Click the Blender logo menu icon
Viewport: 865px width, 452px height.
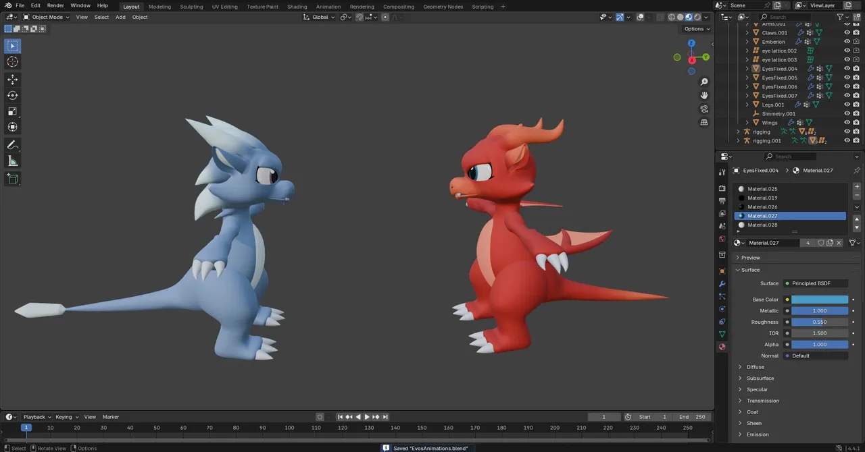point(7,5)
